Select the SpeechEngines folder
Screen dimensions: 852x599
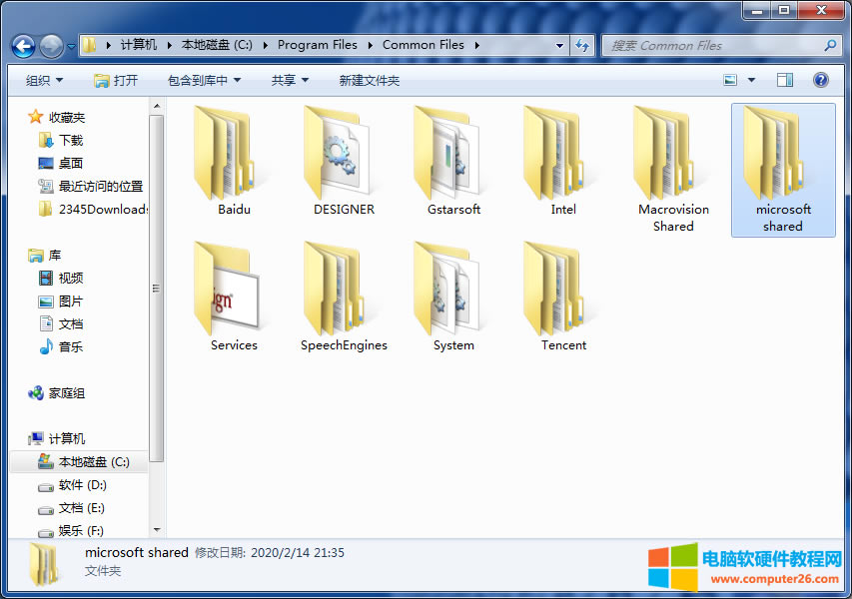(344, 298)
